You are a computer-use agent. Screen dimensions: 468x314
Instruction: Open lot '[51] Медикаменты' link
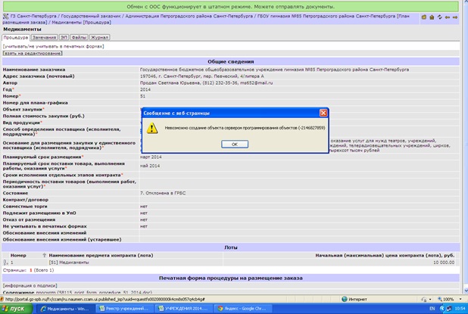(x=69, y=263)
